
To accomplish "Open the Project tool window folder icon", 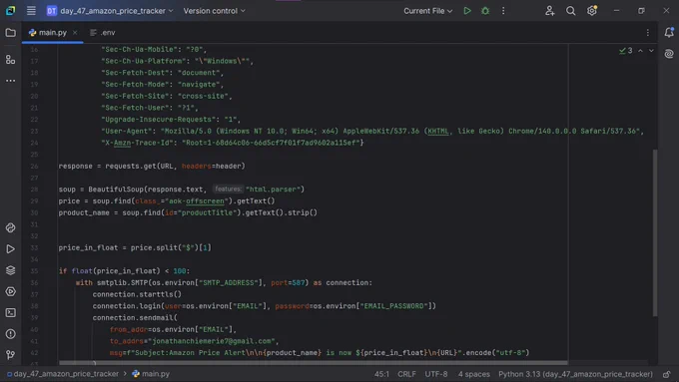I will (x=10, y=33).
